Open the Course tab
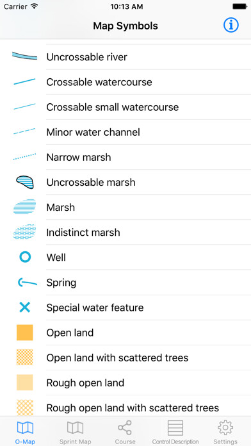Image resolution: width=251 pixels, height=446 pixels. pyautogui.click(x=125, y=433)
